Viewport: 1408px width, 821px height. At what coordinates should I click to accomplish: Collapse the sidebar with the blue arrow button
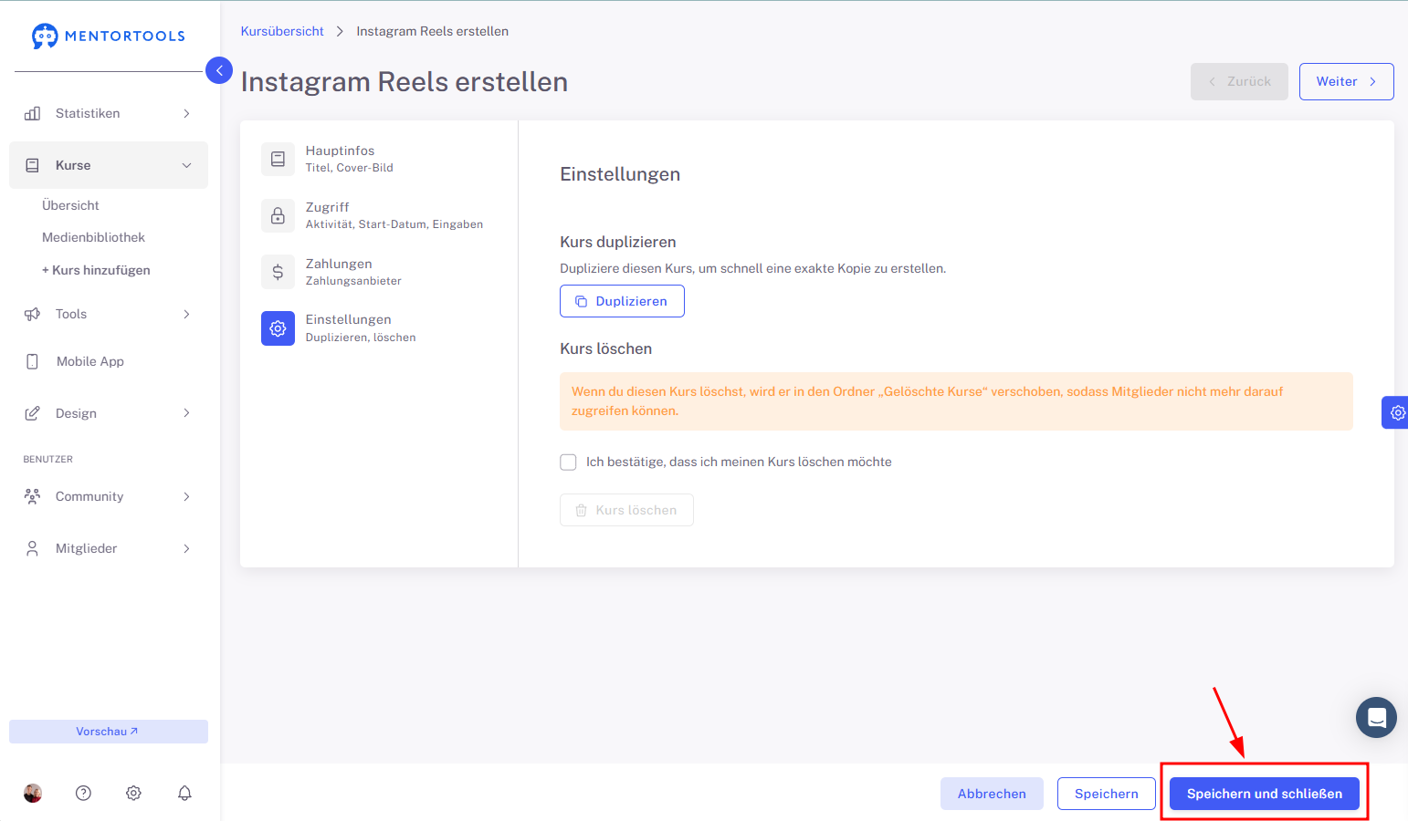tap(219, 70)
